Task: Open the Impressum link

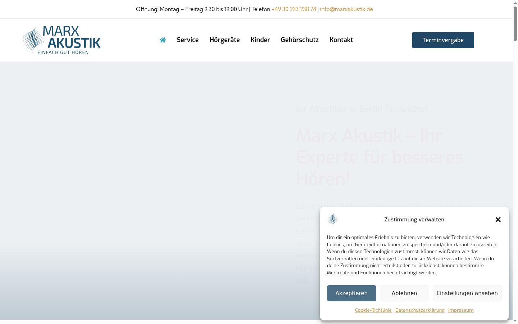Action: coord(461,310)
